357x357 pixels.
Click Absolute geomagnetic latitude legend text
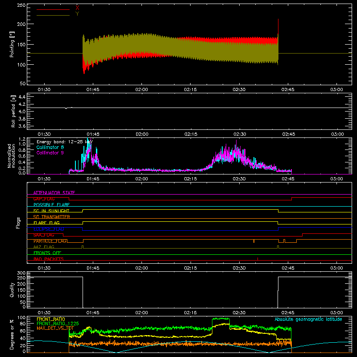[x=308, y=320]
